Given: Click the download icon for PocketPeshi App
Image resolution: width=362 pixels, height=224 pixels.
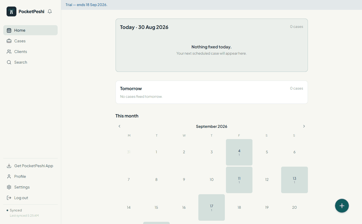Looking at the screenshot, I should coord(9,166).
